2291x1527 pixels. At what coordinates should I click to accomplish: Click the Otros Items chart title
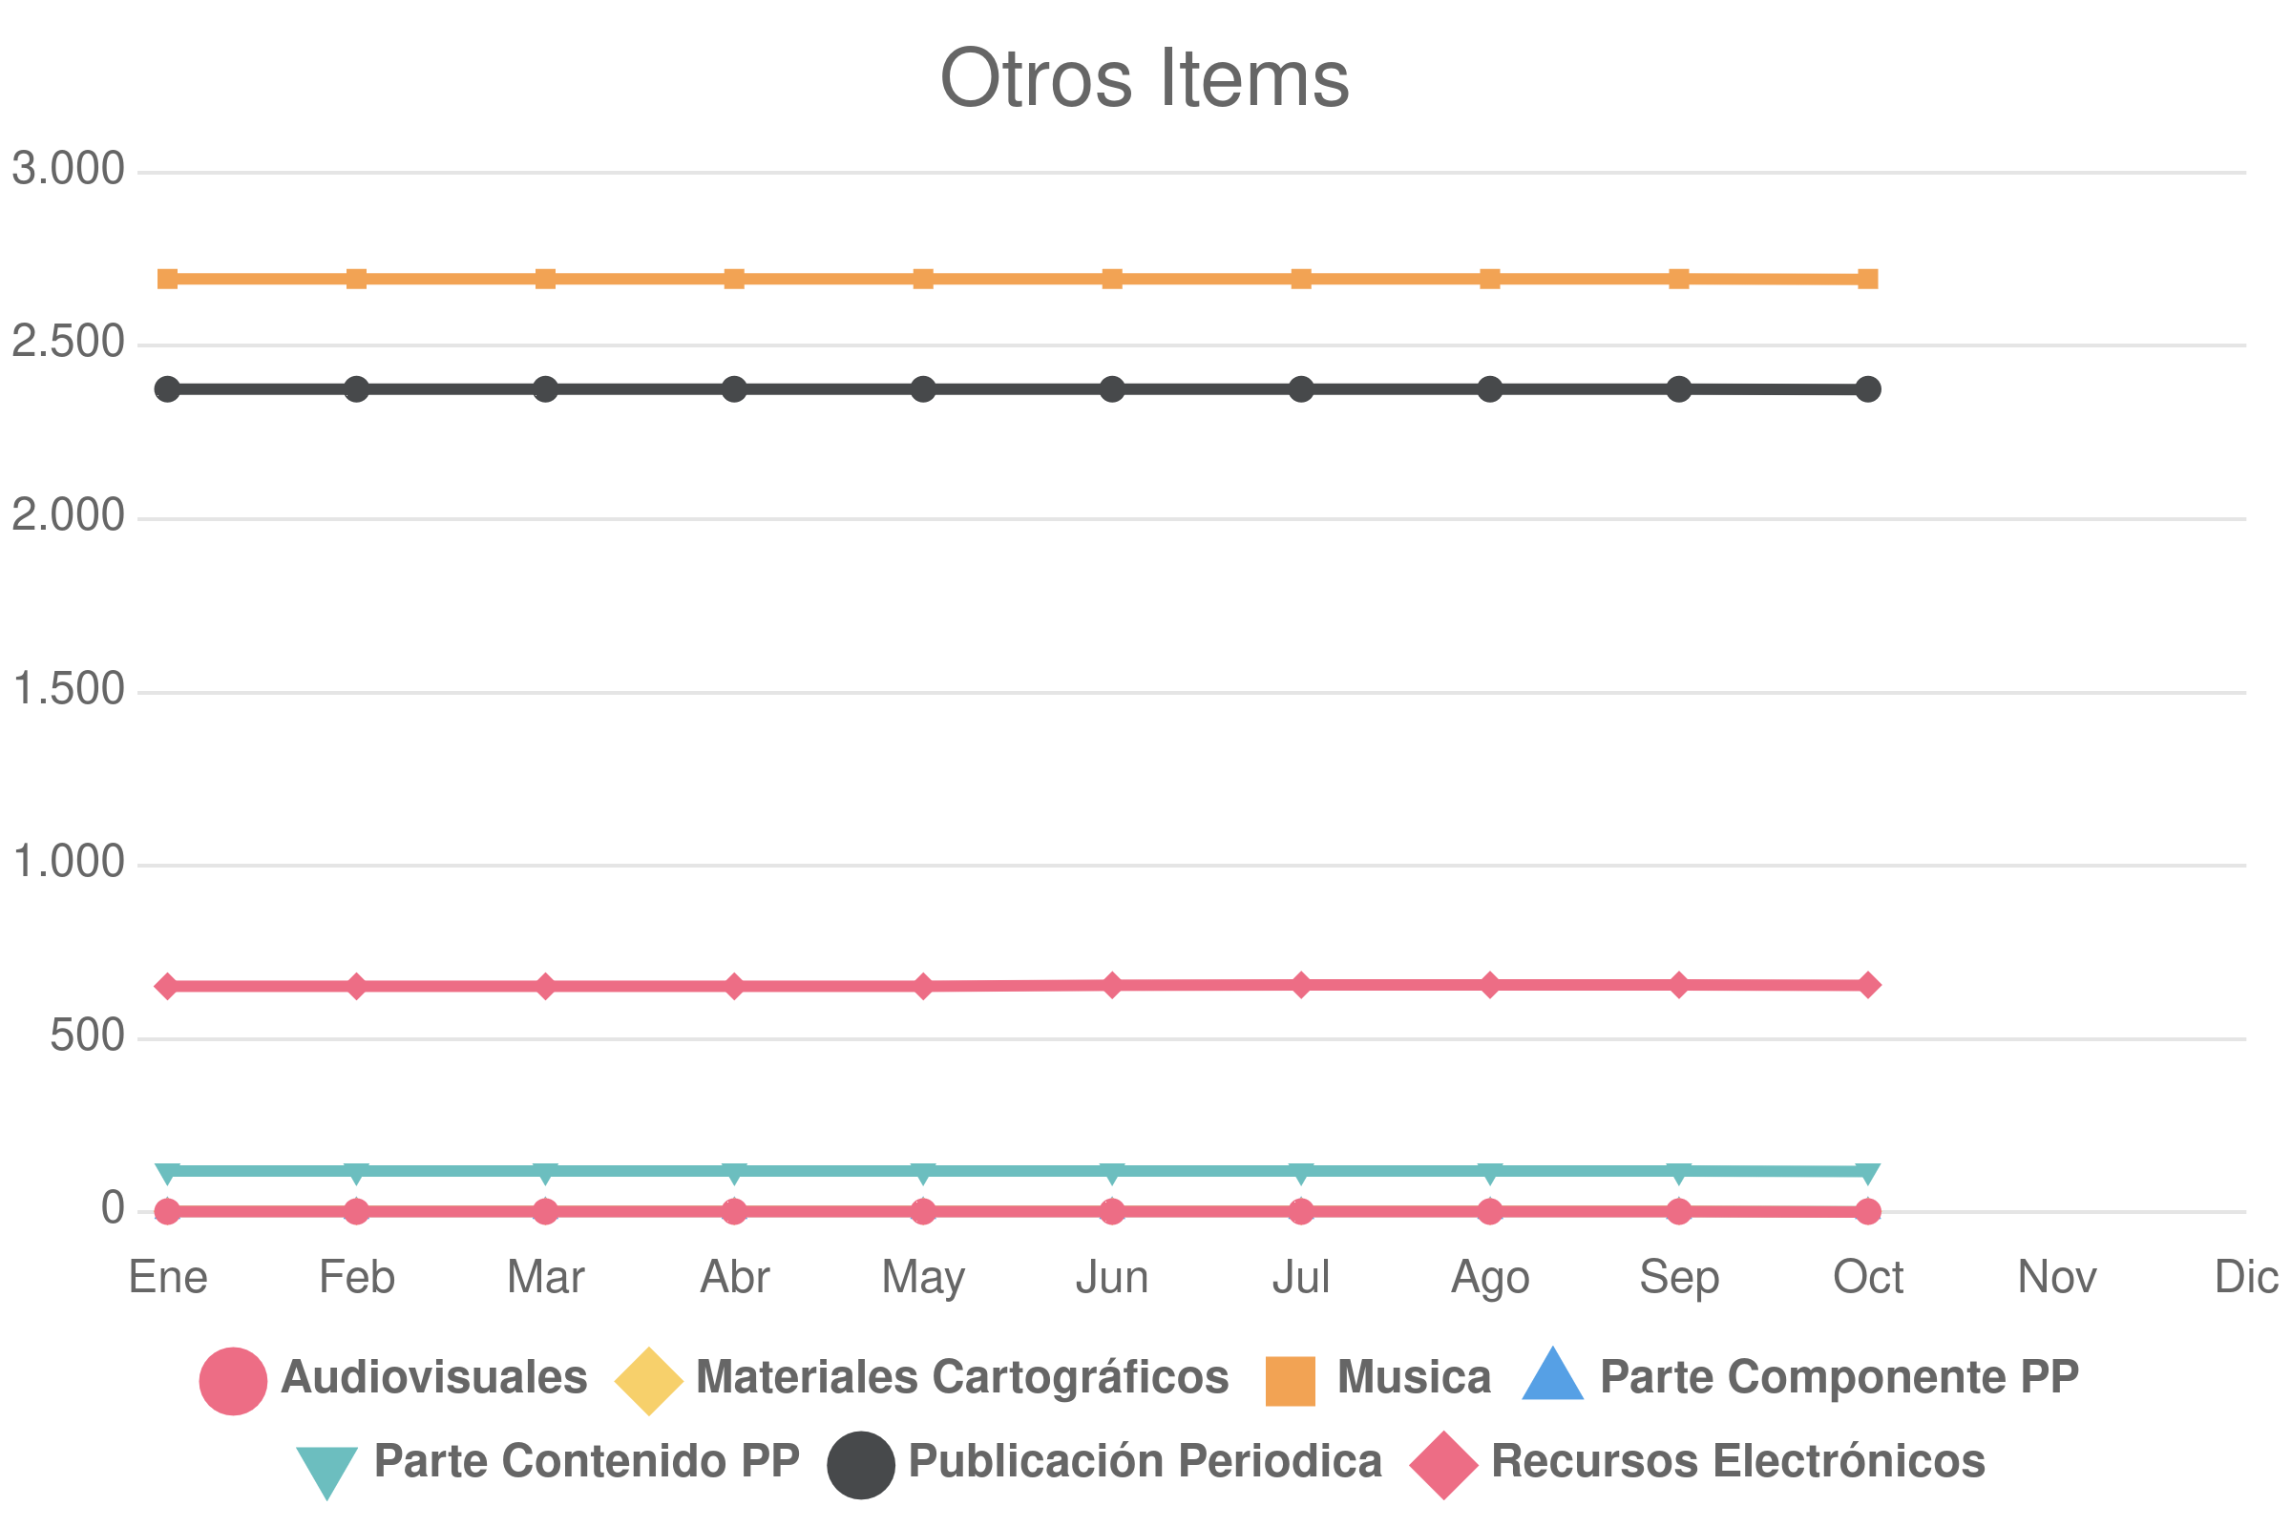(x=1145, y=78)
